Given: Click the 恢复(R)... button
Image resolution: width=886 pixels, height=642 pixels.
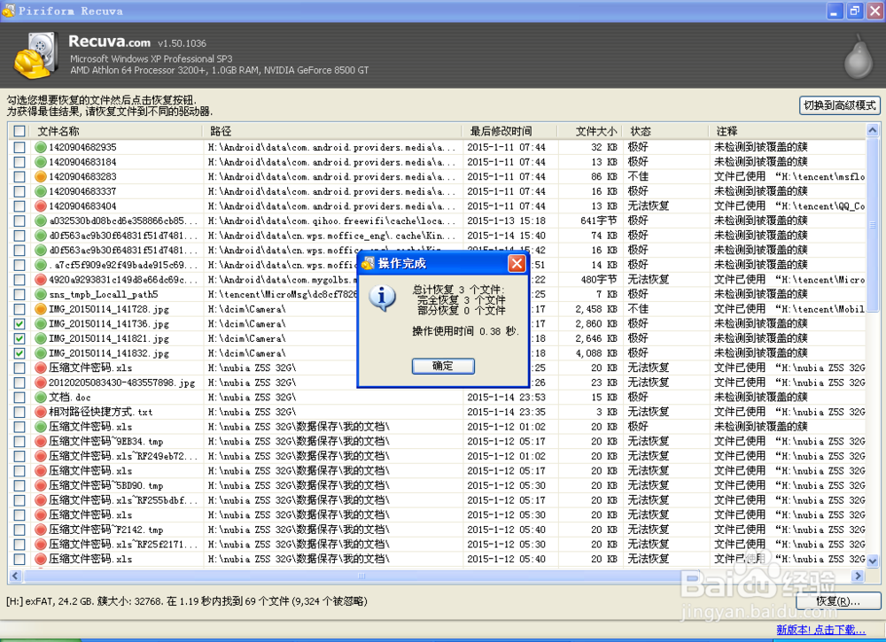Looking at the screenshot, I should (x=838, y=601).
